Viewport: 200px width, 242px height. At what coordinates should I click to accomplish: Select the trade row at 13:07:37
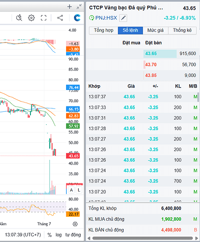(142, 97)
